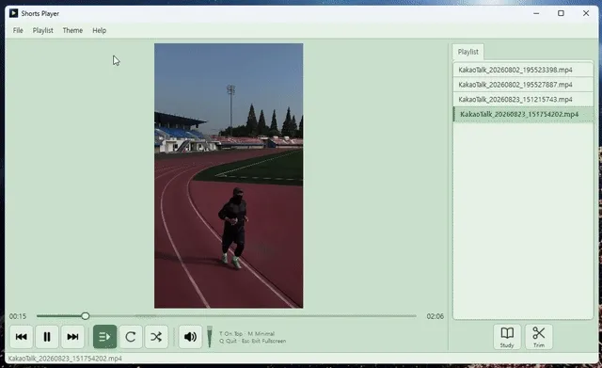Click the video playback area

coord(229,176)
